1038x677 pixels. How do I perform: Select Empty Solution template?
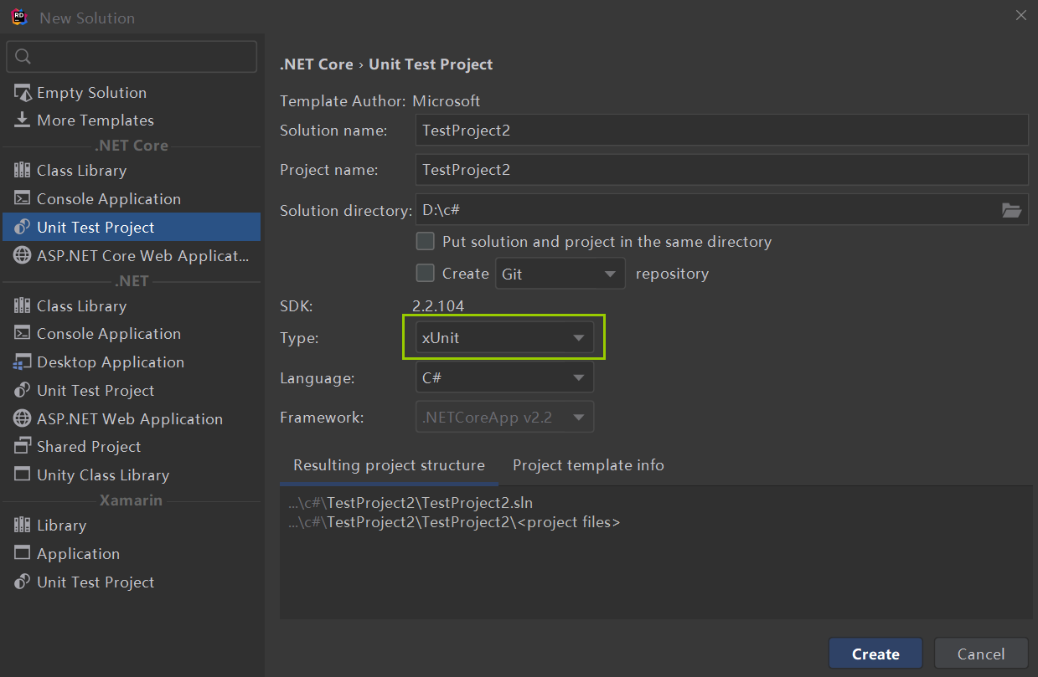(132, 93)
